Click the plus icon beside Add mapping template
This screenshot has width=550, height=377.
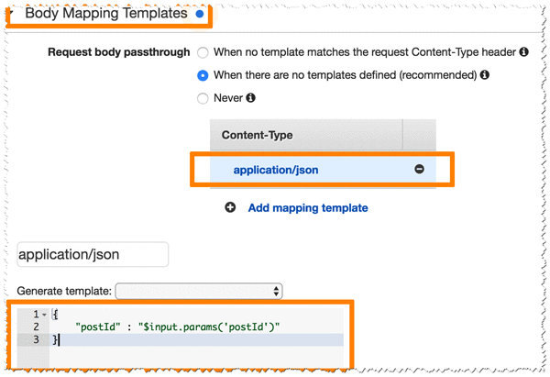coord(230,207)
